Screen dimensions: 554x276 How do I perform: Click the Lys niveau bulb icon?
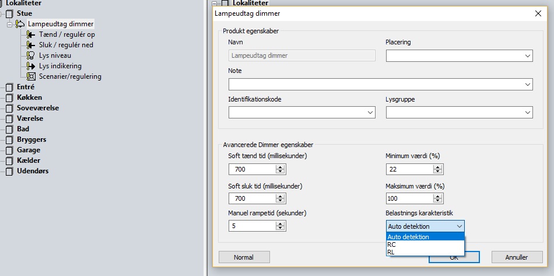31,55
